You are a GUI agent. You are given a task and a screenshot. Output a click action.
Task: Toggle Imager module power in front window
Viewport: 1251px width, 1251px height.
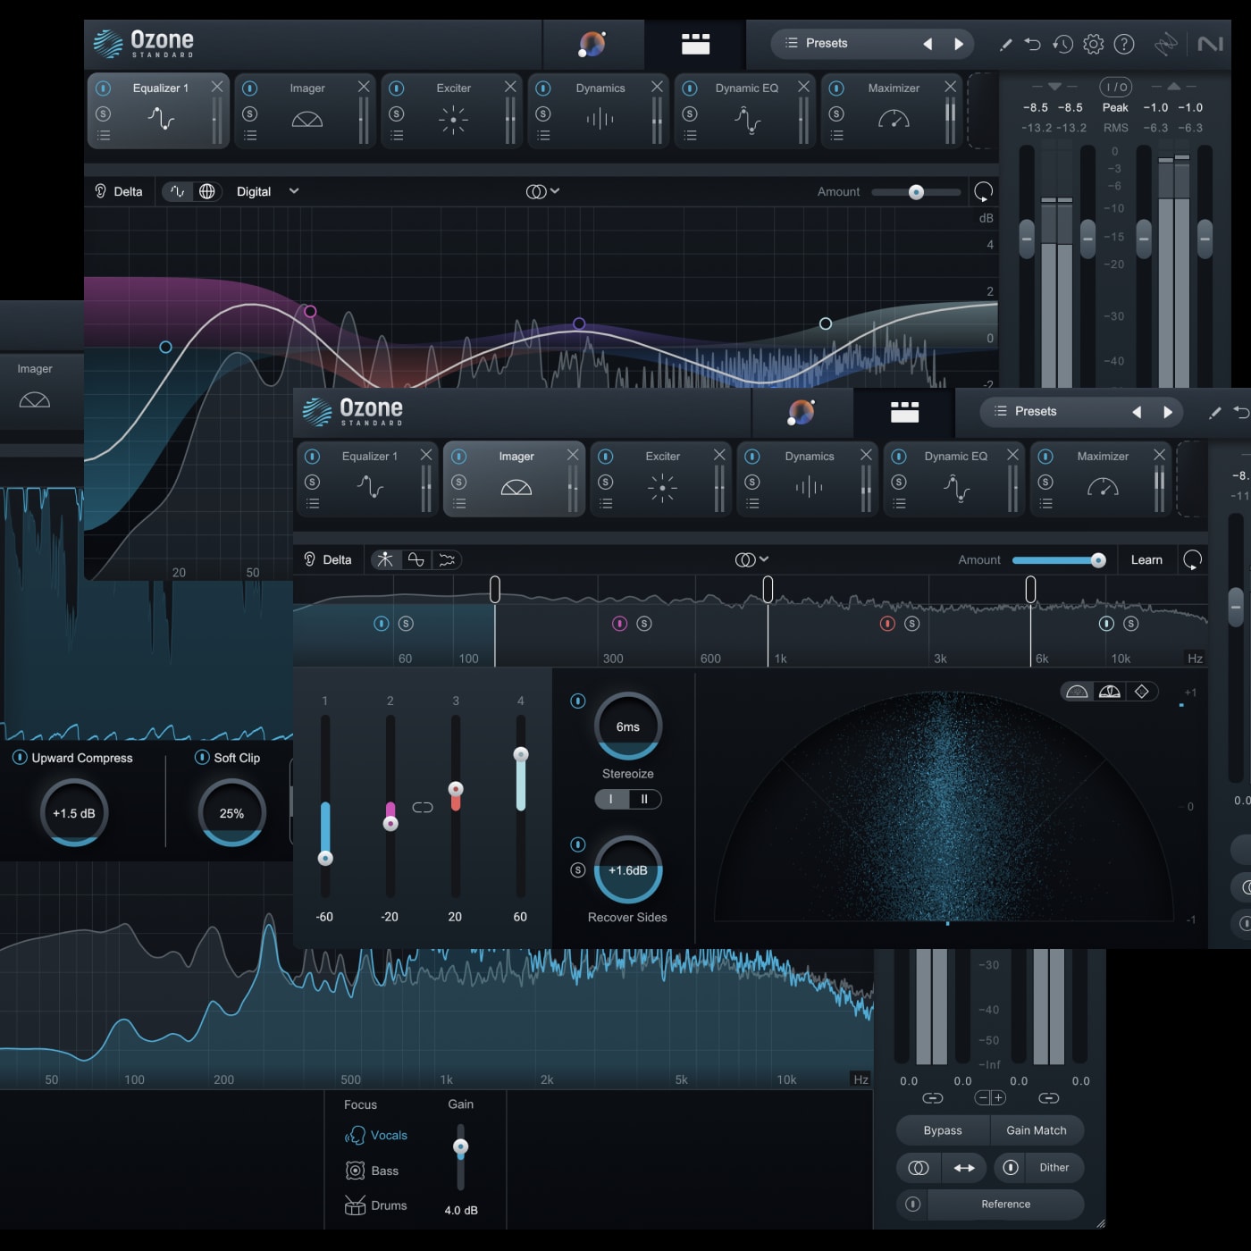pyautogui.click(x=458, y=457)
